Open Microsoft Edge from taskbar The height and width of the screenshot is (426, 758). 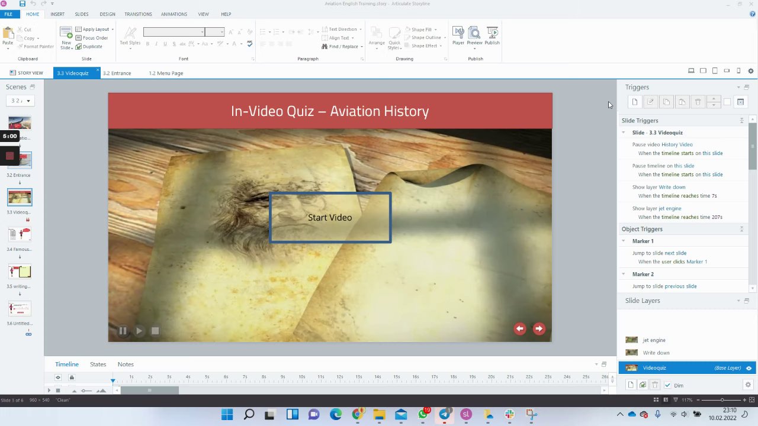pos(336,415)
